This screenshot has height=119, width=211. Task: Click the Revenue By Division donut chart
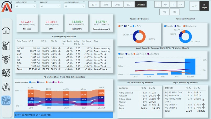point(139,37)
